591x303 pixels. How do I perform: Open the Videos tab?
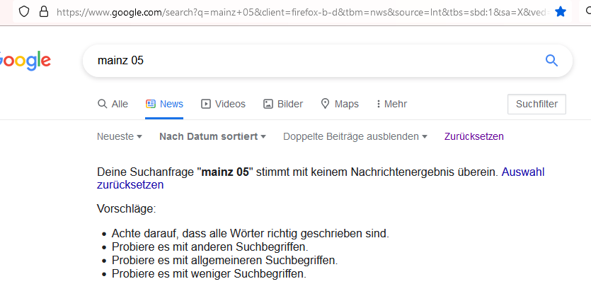(x=223, y=104)
